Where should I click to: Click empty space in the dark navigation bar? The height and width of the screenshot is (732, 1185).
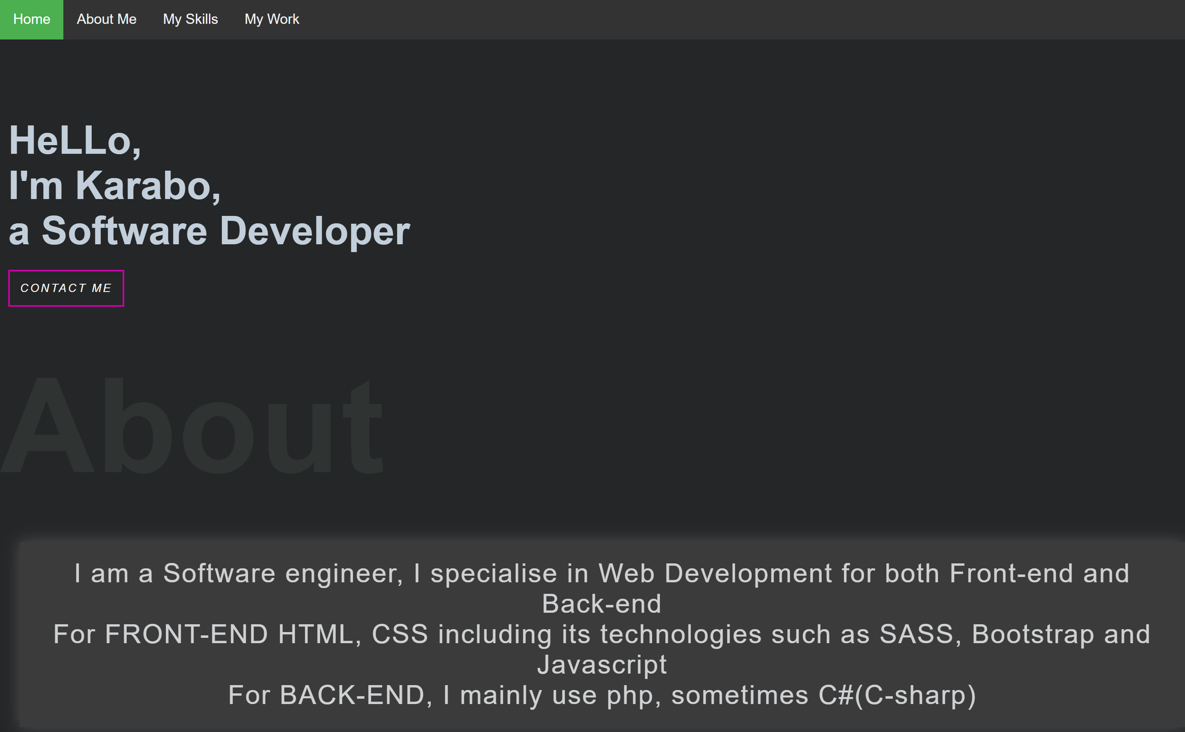click(726, 19)
